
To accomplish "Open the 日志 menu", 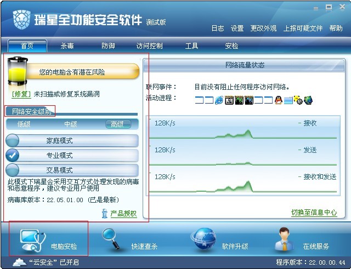I will (x=218, y=28).
